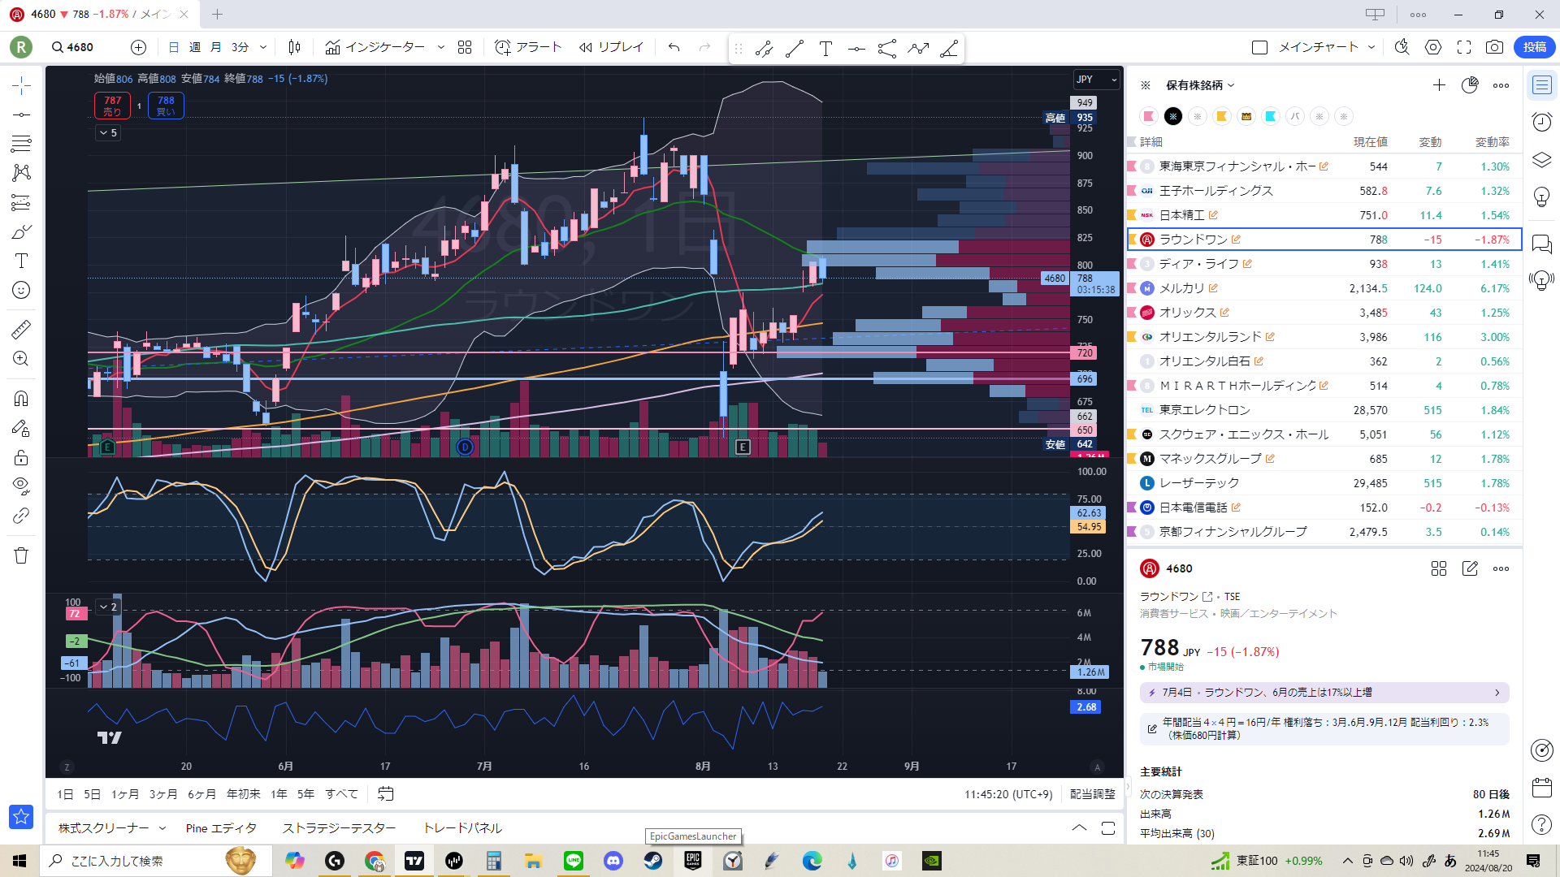Screen dimensions: 1560x877
Task: Open the emoji sticker tool
Action: pyautogui.click(x=21, y=290)
